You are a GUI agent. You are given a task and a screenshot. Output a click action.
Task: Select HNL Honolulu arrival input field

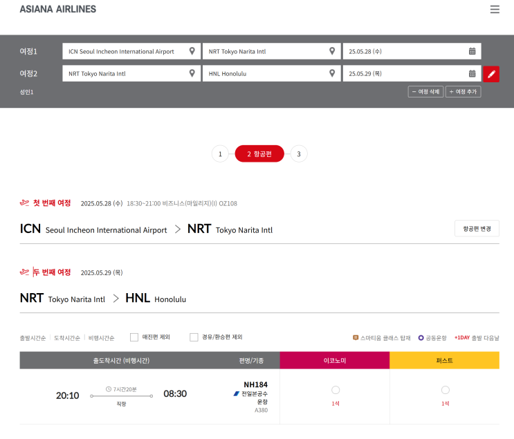point(271,73)
